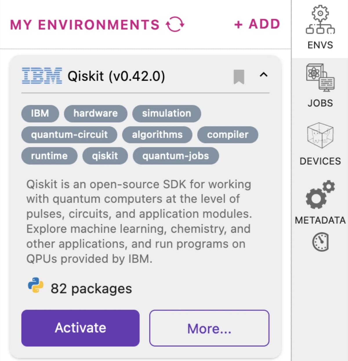Click the IBM logo on the Qiskit card
This screenshot has height=361, width=348.
pos(42,76)
